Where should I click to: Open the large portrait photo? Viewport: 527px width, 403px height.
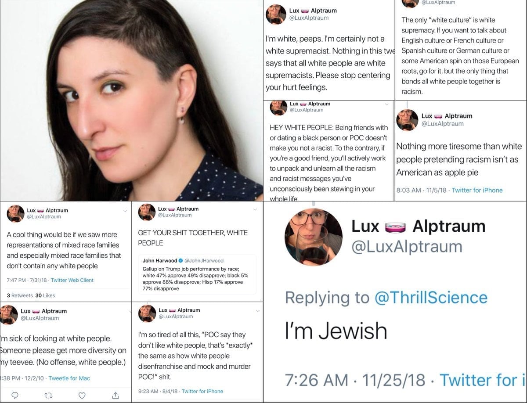coord(131,101)
